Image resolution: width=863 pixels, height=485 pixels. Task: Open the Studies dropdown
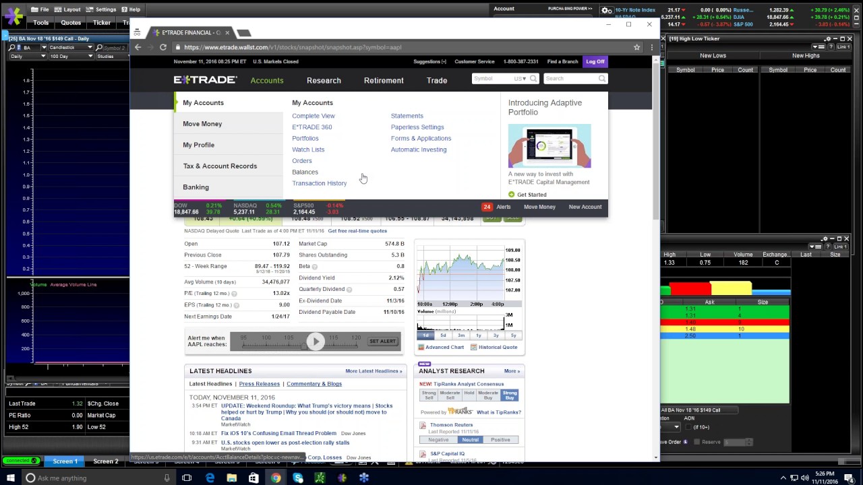pos(111,56)
